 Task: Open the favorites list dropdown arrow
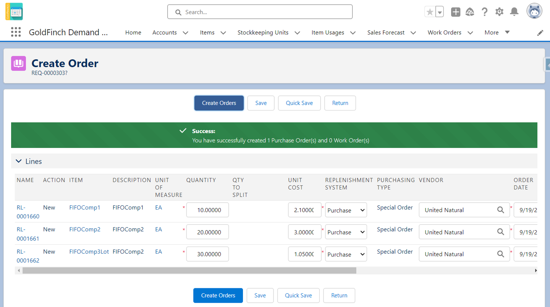[440, 12]
